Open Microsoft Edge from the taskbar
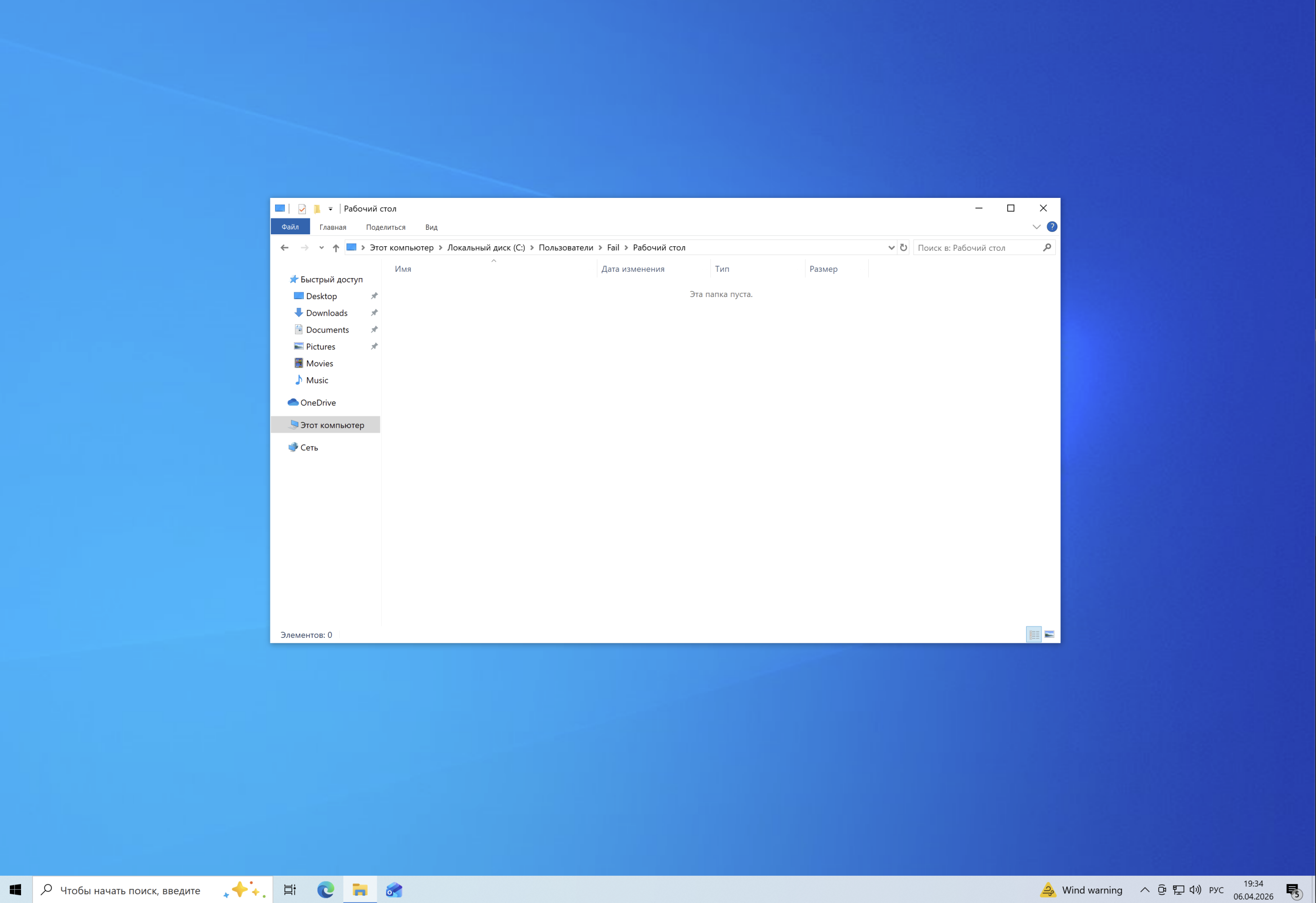Screen dimensions: 1316x903 pyautogui.click(x=325, y=890)
